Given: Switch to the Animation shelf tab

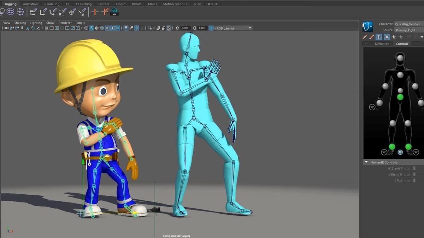Looking at the screenshot, I should pos(30,4).
